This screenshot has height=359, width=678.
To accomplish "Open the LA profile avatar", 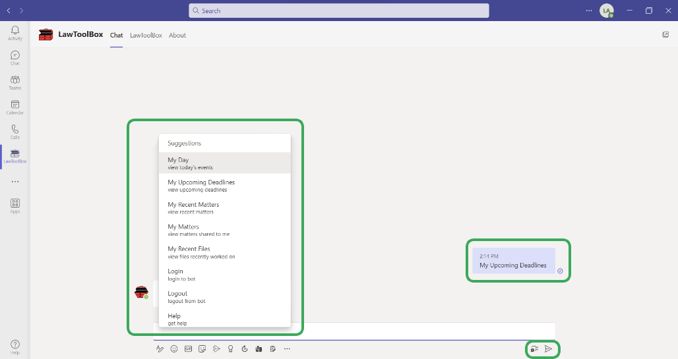I will (607, 11).
